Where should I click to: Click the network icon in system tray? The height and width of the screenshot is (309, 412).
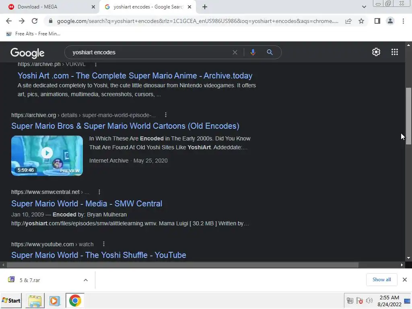pos(350,301)
